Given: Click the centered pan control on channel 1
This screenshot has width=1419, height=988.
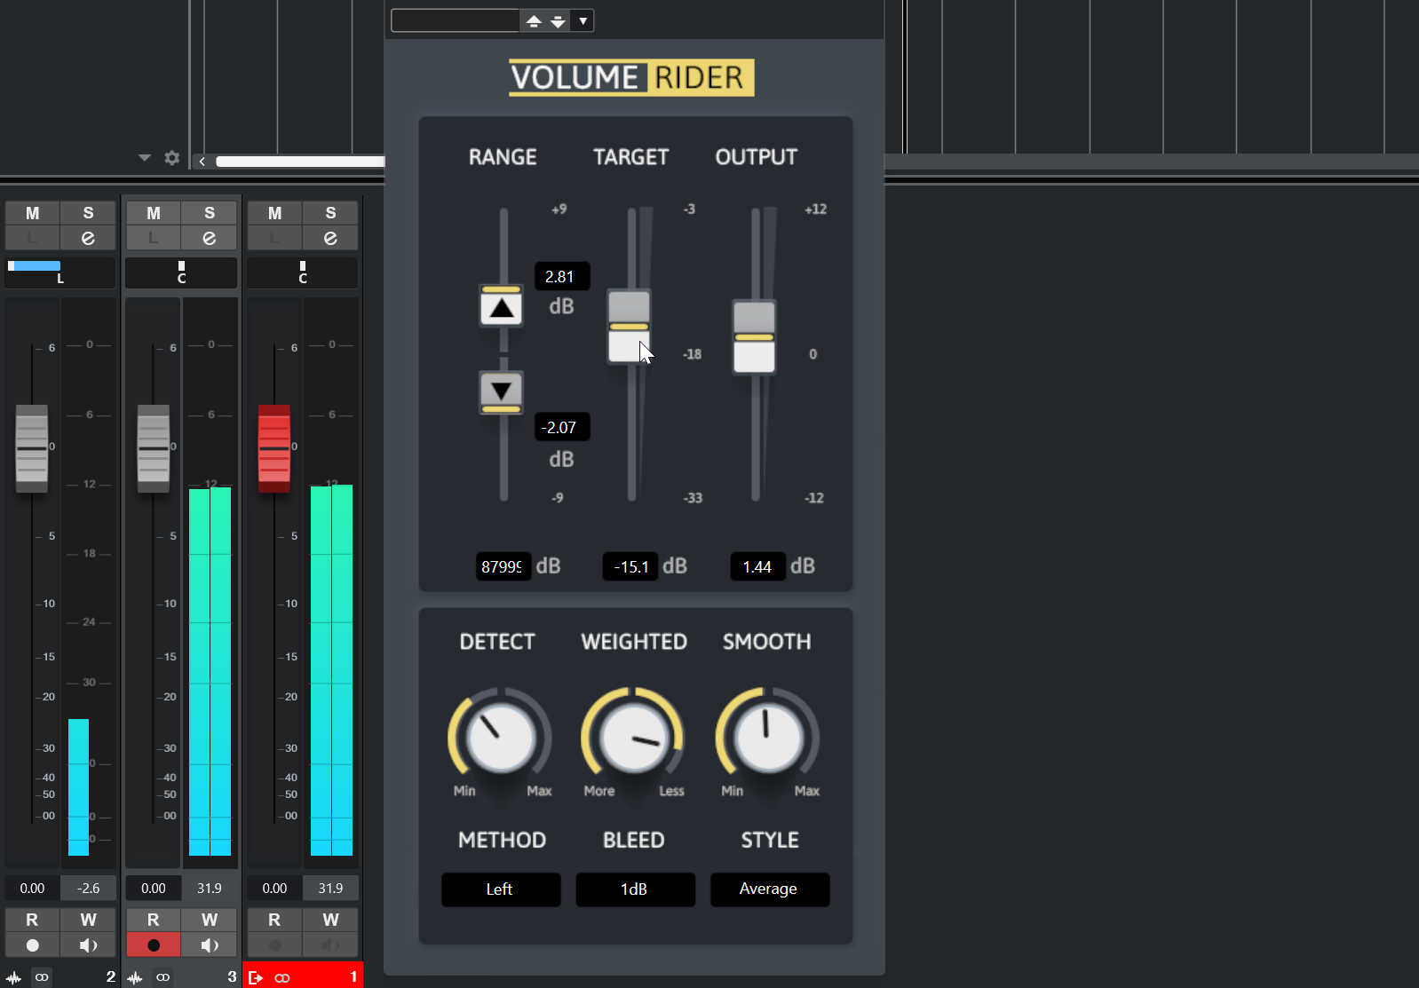Looking at the screenshot, I should click(x=302, y=273).
